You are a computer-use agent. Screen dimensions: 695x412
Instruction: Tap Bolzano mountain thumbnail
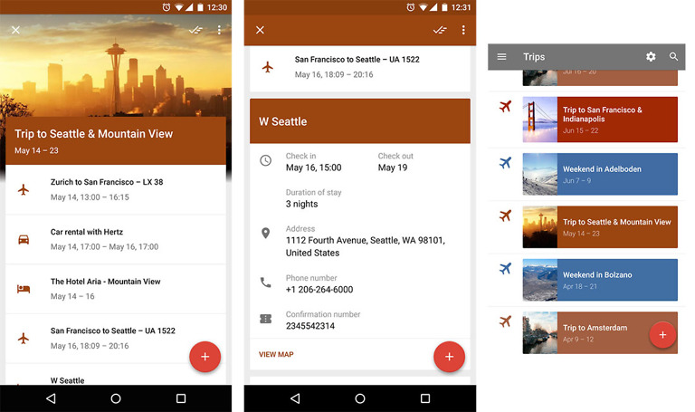pos(540,280)
